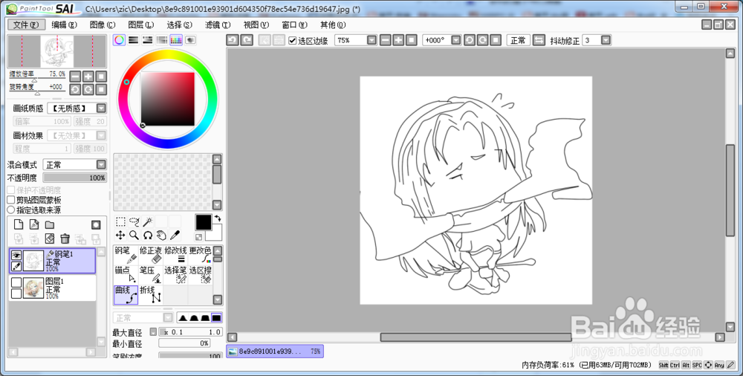The width and height of the screenshot is (743, 376).
Task: Select the 选择笔 selection pen tool
Action: pos(175,275)
